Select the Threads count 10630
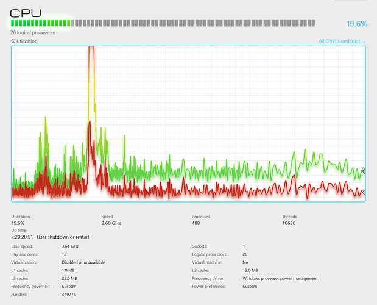Viewport: 377px width, 305px height. click(x=289, y=223)
